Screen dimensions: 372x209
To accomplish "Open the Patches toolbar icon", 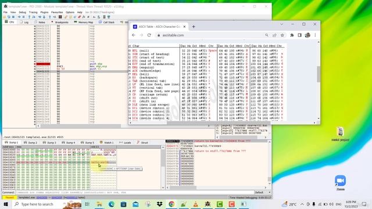I will click(66, 17).
